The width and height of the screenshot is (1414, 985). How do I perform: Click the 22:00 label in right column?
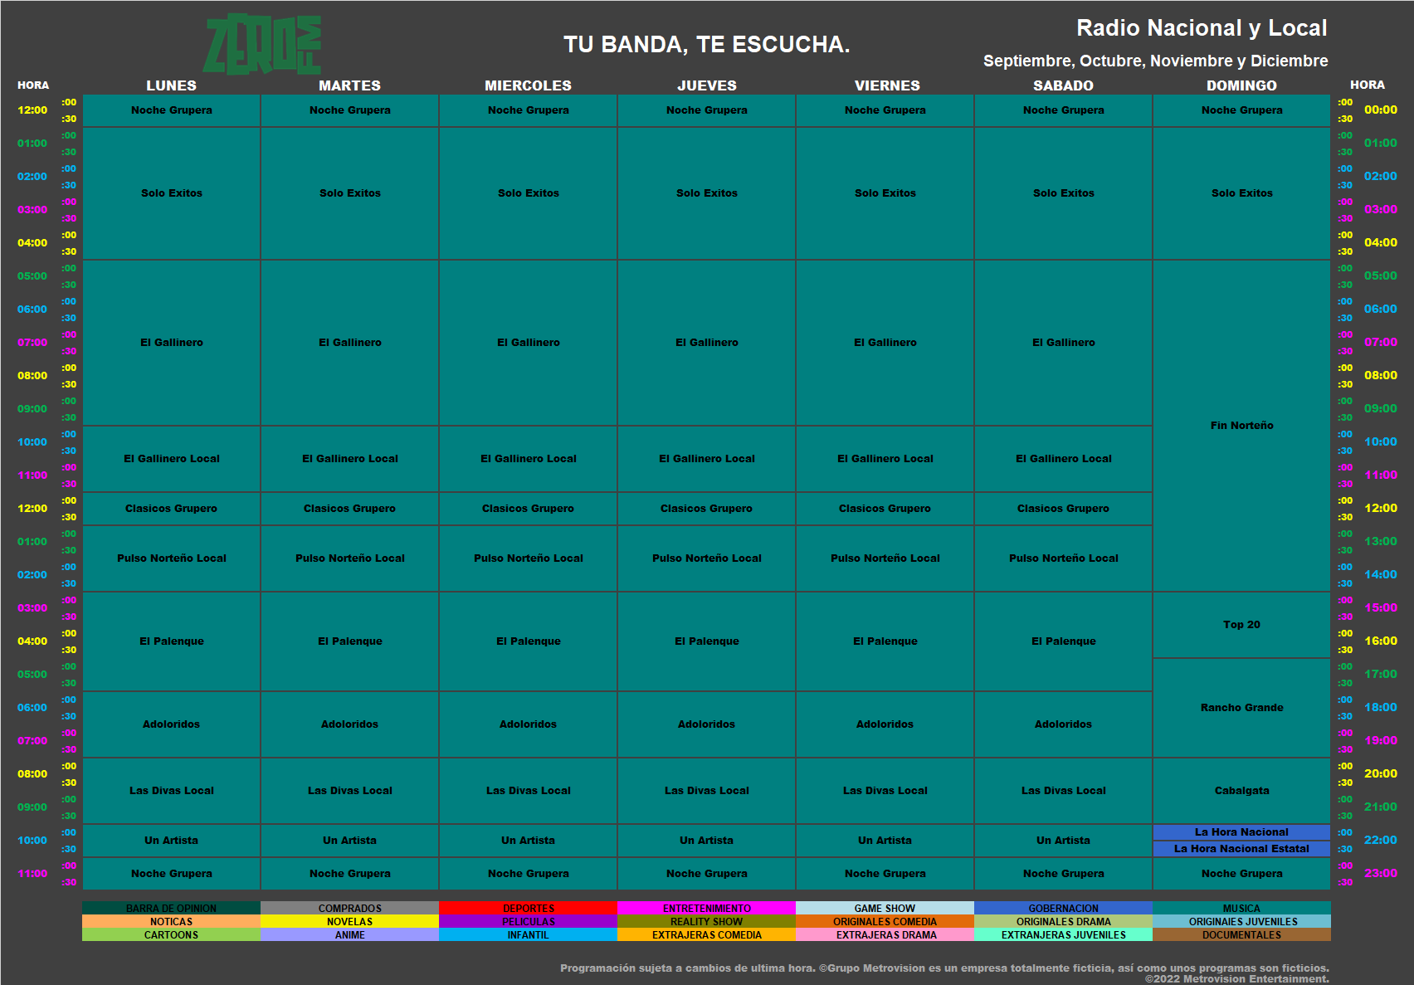click(x=1381, y=840)
